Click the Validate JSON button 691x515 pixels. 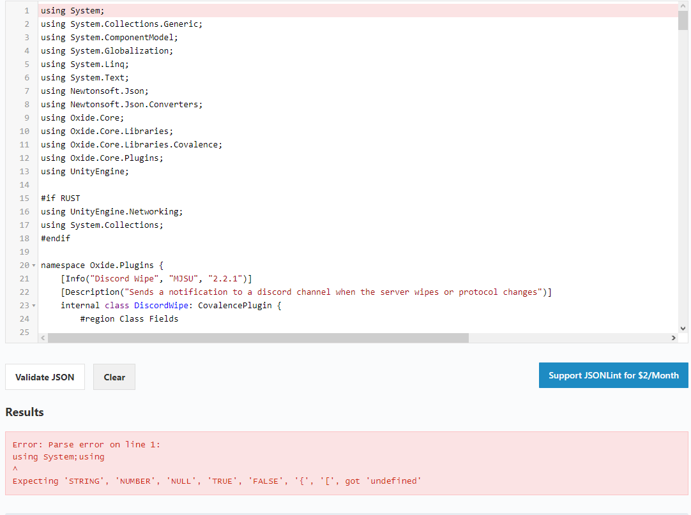point(45,377)
